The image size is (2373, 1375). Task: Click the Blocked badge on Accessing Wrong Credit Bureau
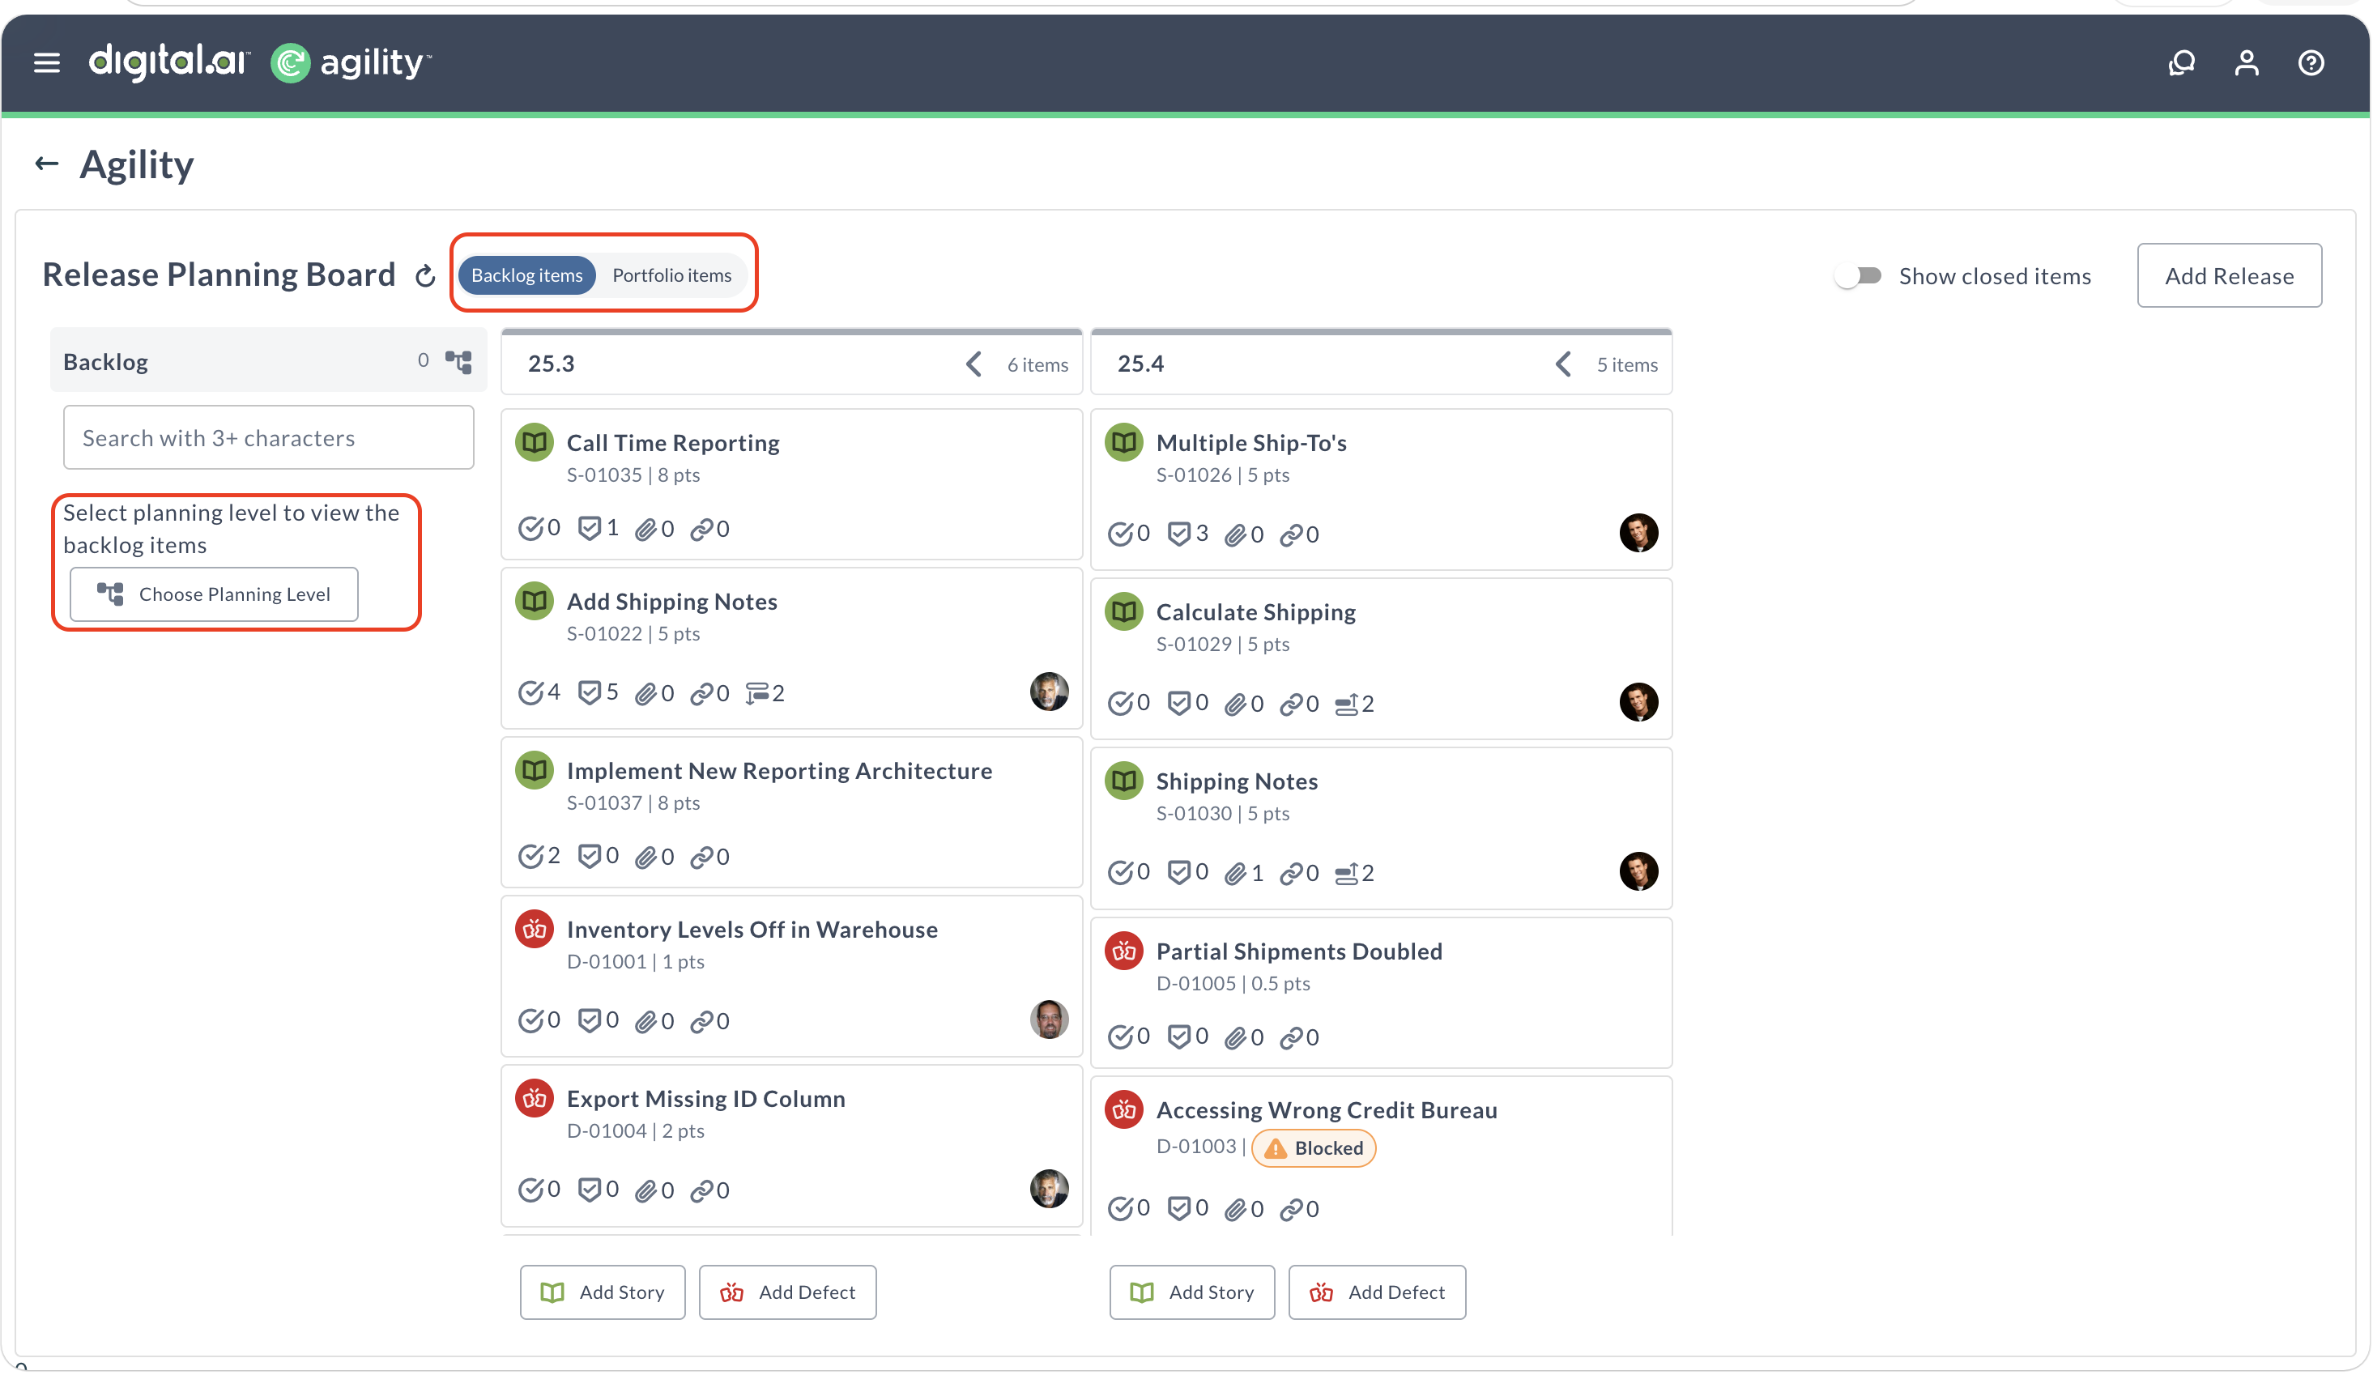[1314, 1148]
